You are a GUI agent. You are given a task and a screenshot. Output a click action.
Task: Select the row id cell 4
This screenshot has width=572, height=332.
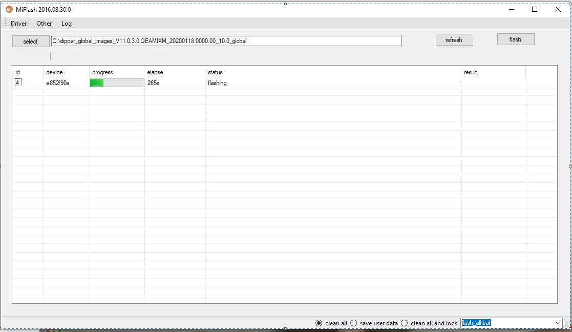coord(18,83)
